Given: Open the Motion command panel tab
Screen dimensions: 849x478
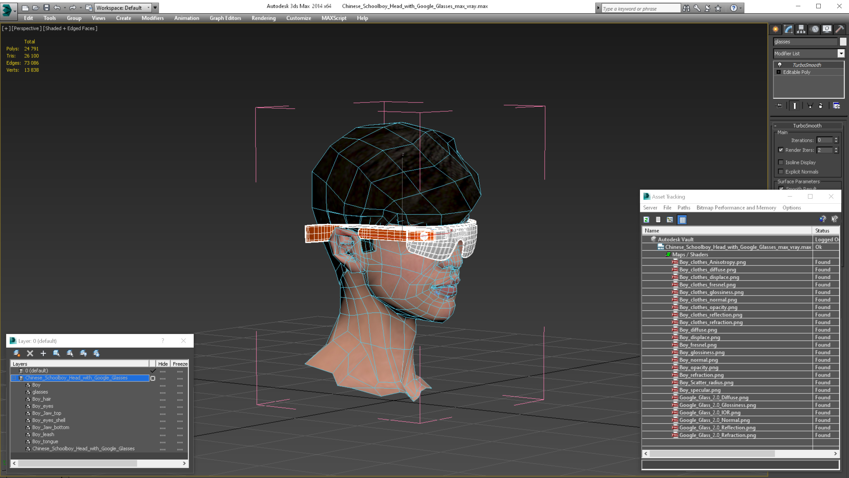Looking at the screenshot, I should coord(815,30).
